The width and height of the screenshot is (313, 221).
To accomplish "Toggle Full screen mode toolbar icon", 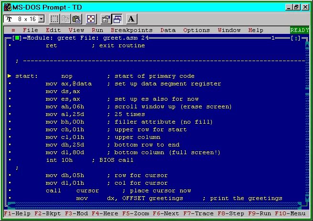I will coord(91,19).
